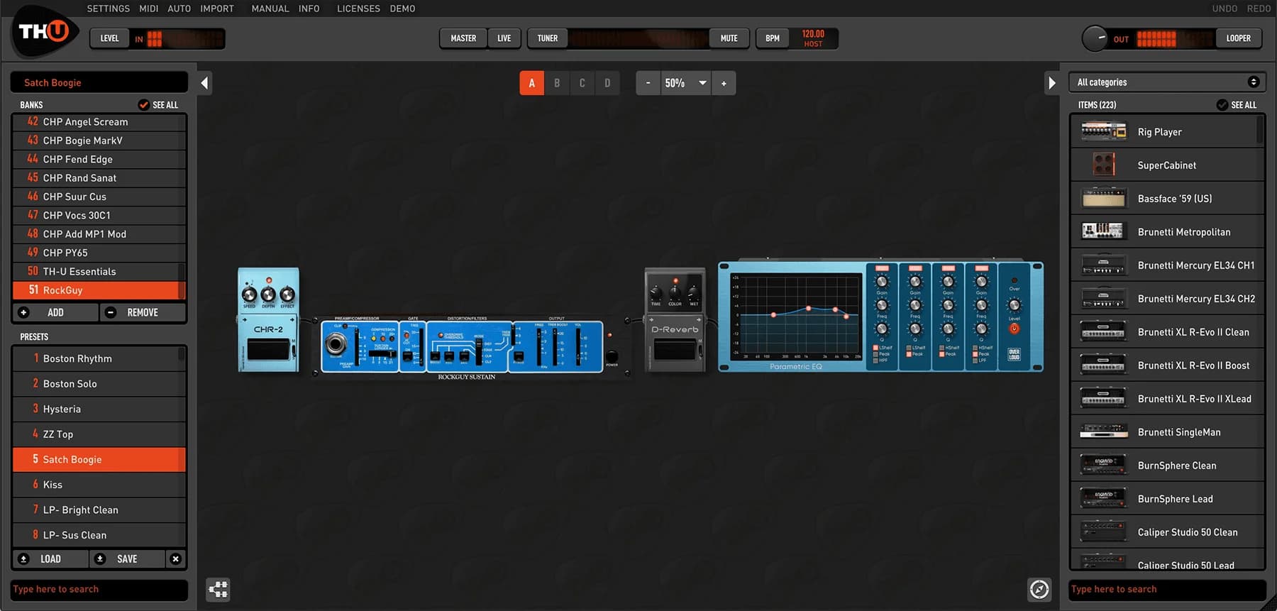Click the save preset arrow icon
Viewport: 1277px width, 611px height.
pos(100,559)
